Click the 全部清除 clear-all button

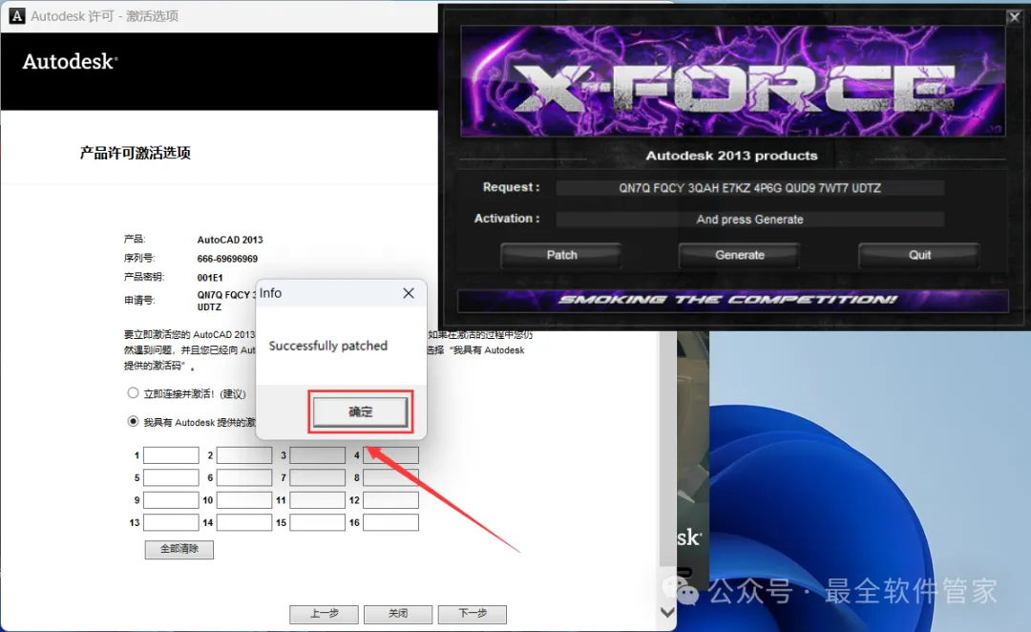click(x=179, y=549)
